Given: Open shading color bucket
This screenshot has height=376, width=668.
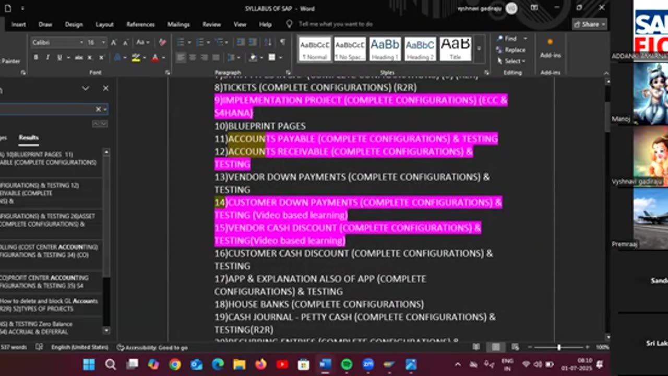Looking at the screenshot, I should point(254,57).
